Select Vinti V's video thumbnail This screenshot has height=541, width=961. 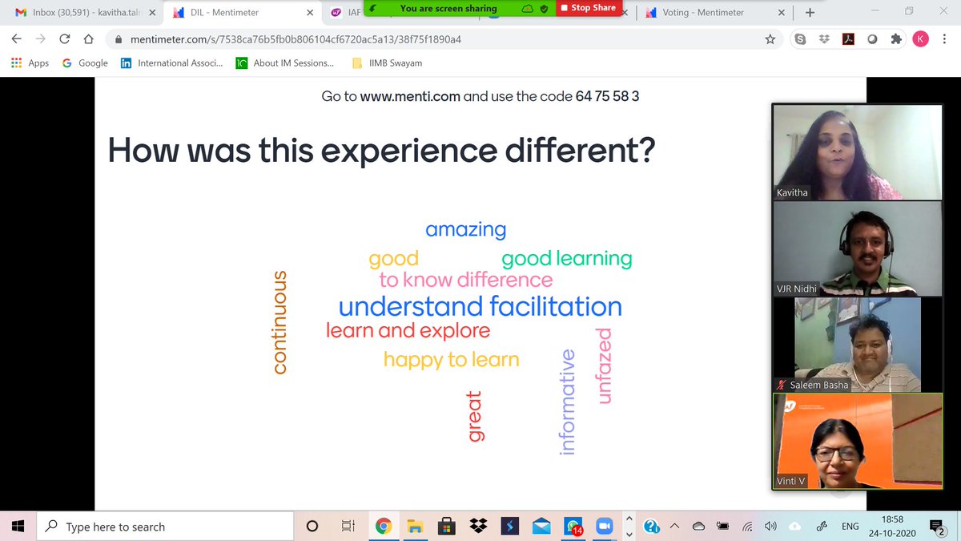pyautogui.click(x=858, y=441)
